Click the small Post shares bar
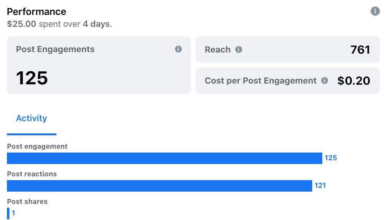This screenshot has width=386, height=220. (x=8, y=213)
